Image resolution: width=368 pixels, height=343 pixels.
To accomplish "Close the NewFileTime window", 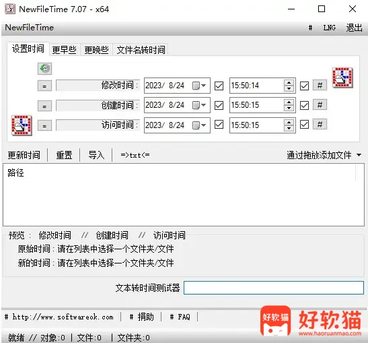I will click(x=353, y=9).
